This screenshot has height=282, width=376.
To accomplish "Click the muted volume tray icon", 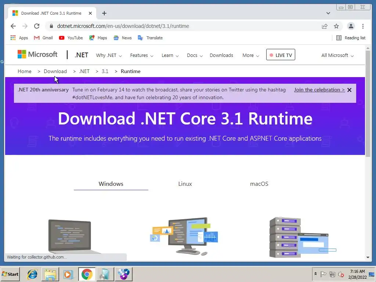I will pos(341,274).
